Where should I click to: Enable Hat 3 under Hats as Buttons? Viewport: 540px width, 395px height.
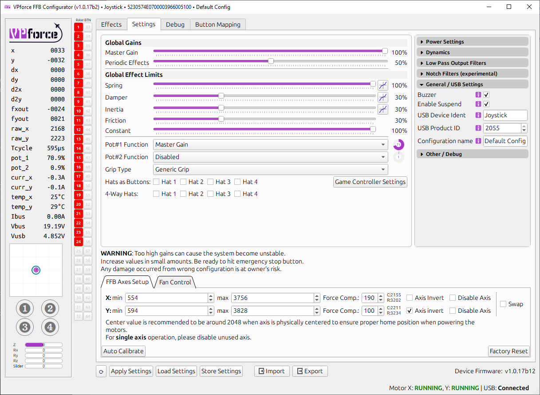[210, 182]
